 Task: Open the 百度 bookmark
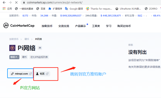pyautogui.click(x=41, y=9)
